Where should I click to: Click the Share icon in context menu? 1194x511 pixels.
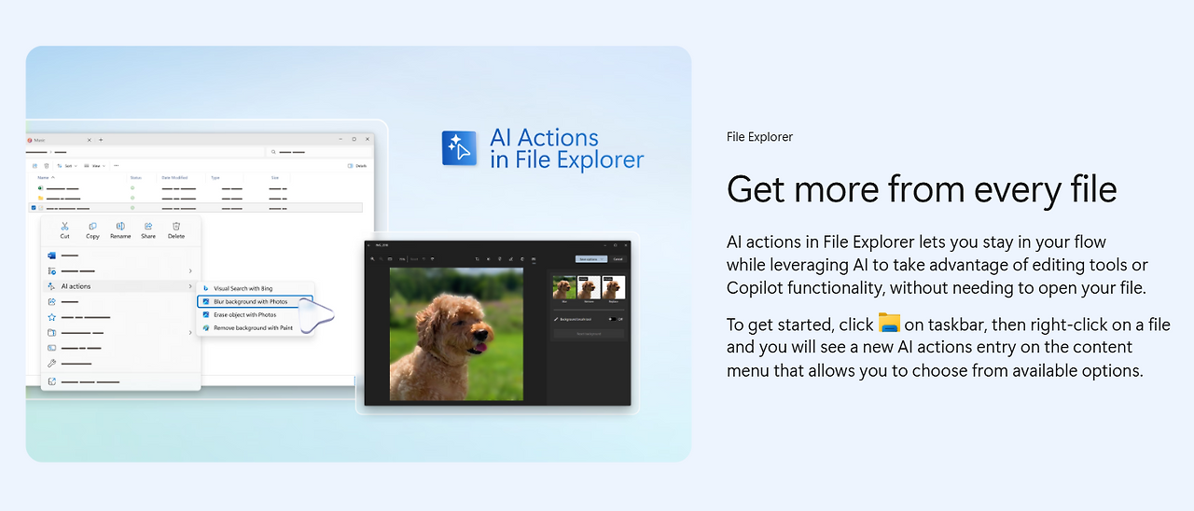pos(148,226)
